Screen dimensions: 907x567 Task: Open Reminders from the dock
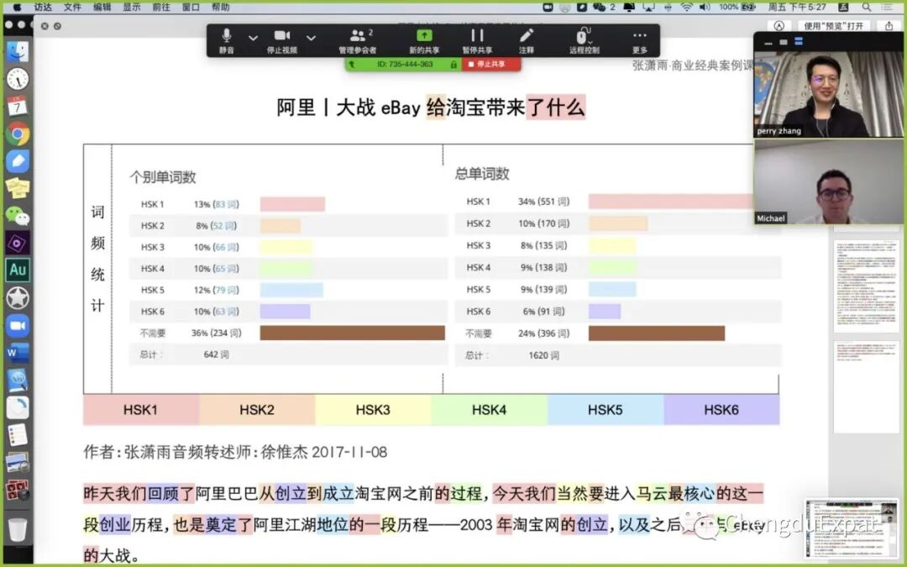pyautogui.click(x=18, y=434)
